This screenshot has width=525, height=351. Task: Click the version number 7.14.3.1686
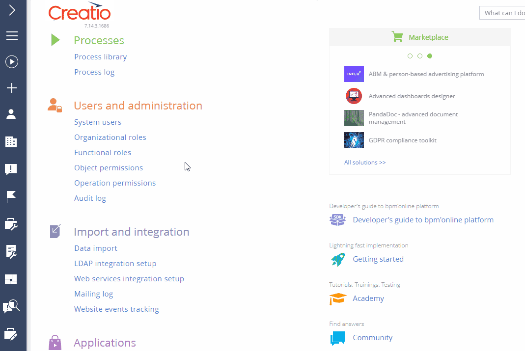pos(97,26)
